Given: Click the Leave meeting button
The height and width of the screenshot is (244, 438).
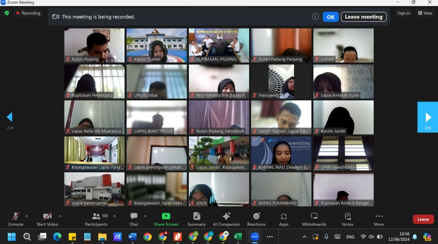Looking at the screenshot, I should point(364,17).
